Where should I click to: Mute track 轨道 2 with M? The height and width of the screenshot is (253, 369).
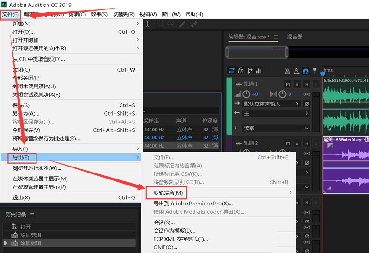(x=288, y=143)
